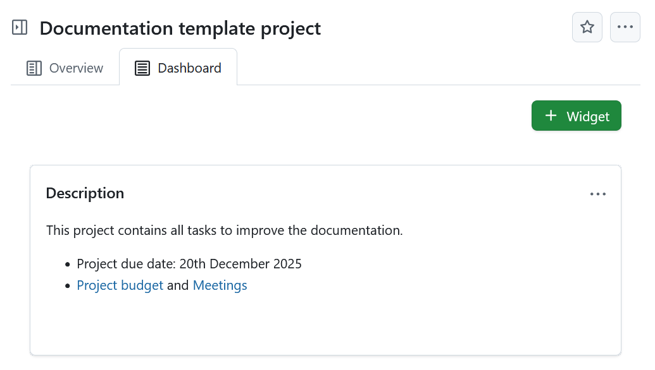655x370 pixels.
Task: Select the Dashboard tab
Action: (x=178, y=68)
